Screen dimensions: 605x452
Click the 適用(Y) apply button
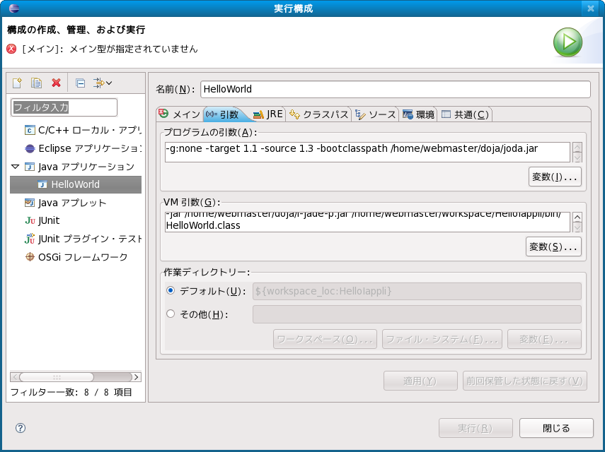(x=420, y=381)
